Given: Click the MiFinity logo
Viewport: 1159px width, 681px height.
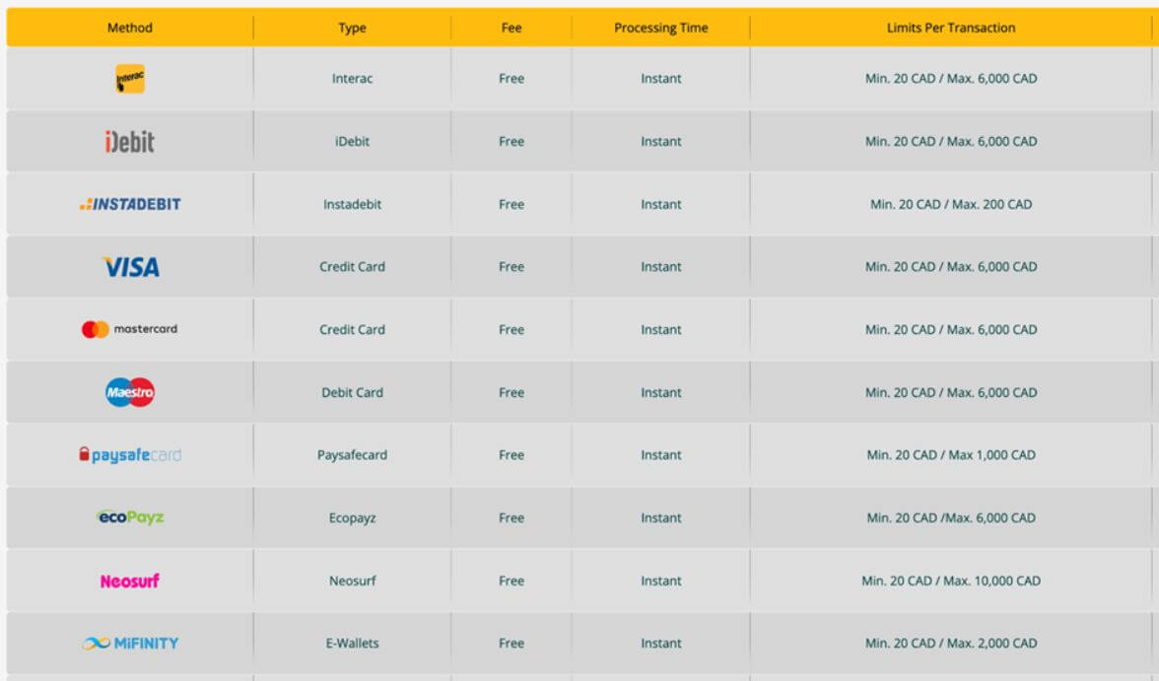Looking at the screenshot, I should pos(129,644).
